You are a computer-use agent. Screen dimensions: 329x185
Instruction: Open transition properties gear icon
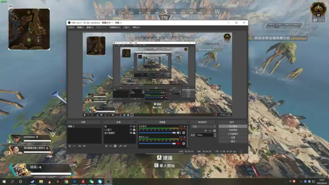point(214,131)
